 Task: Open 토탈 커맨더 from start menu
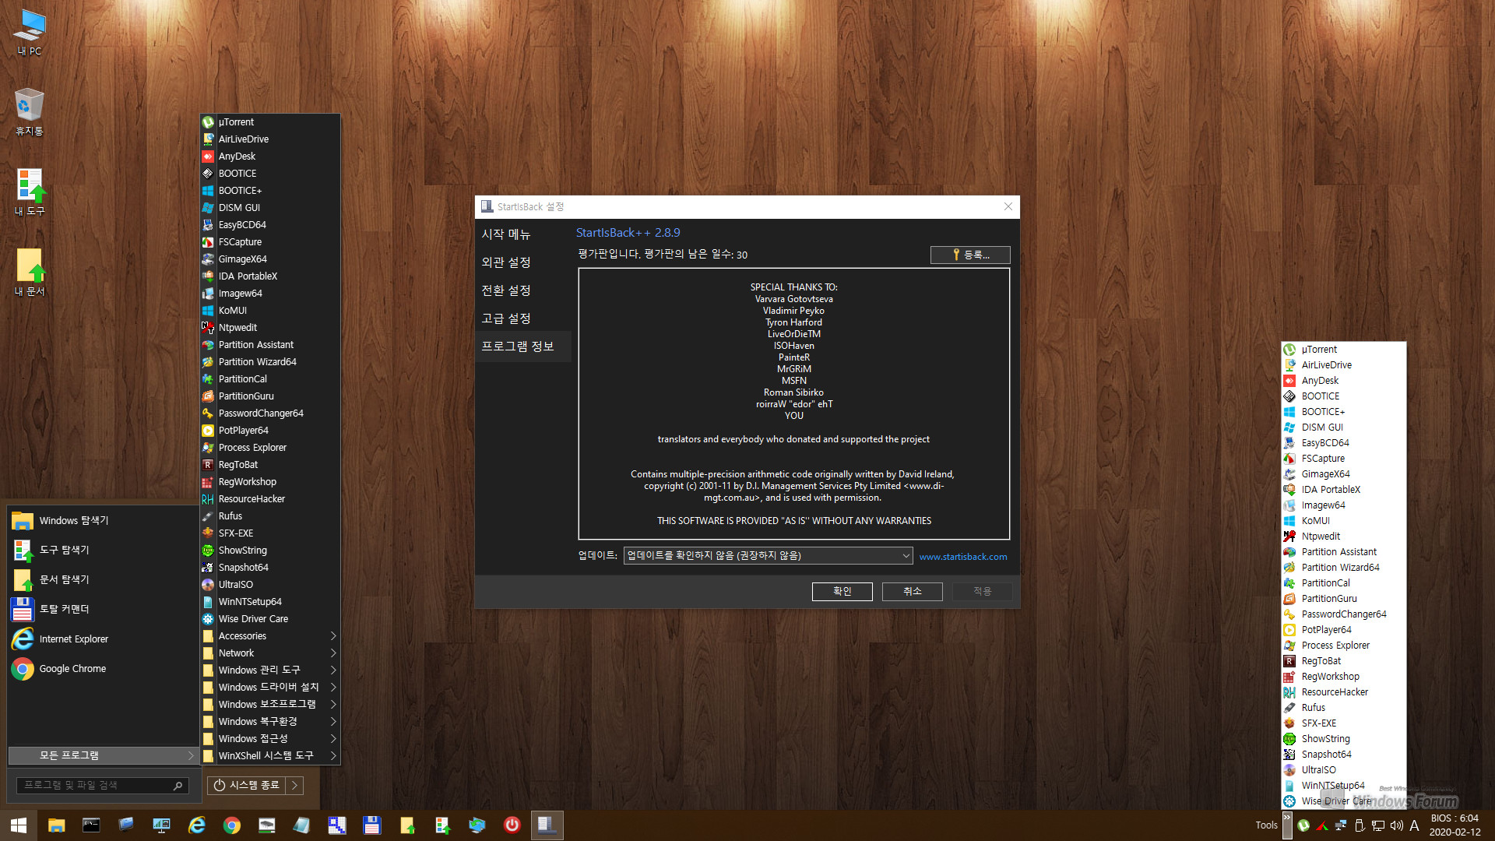point(103,610)
